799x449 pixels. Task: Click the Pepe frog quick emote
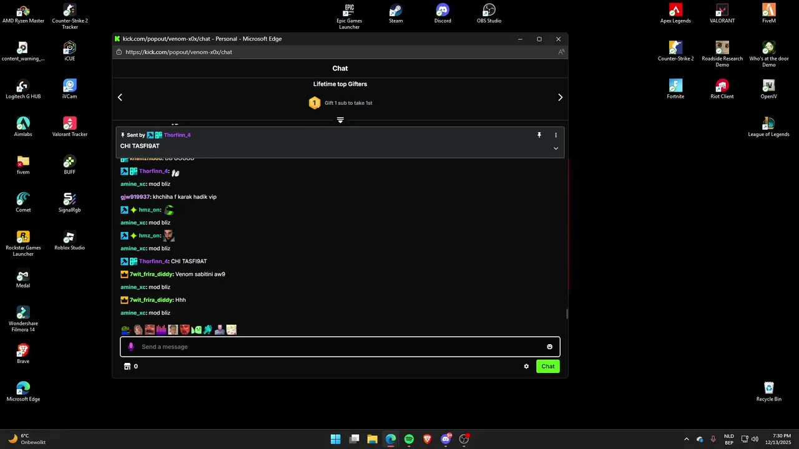[126, 329]
